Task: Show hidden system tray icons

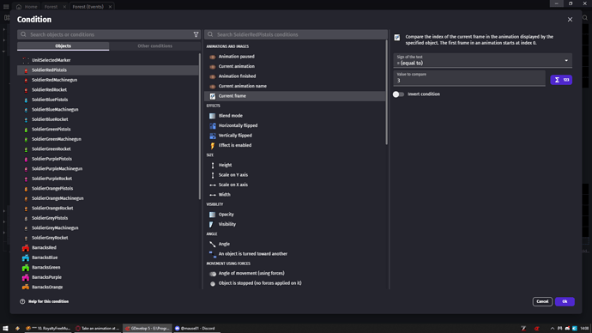Action: click(552, 329)
